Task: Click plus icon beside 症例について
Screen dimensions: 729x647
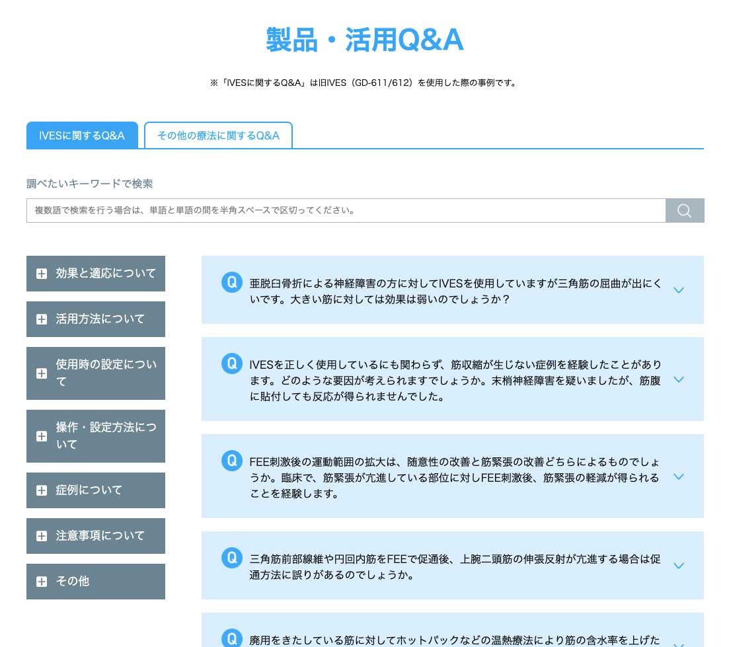Action: click(42, 490)
